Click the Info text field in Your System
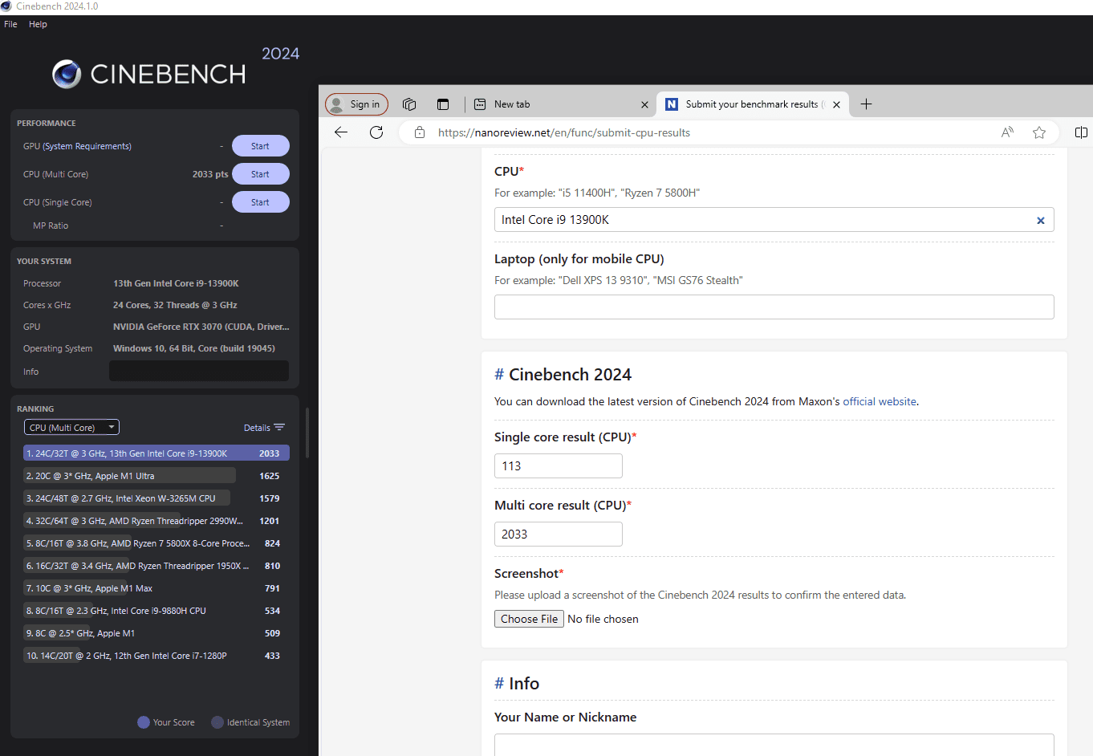Viewport: 1093px width, 756px height. coord(199,371)
